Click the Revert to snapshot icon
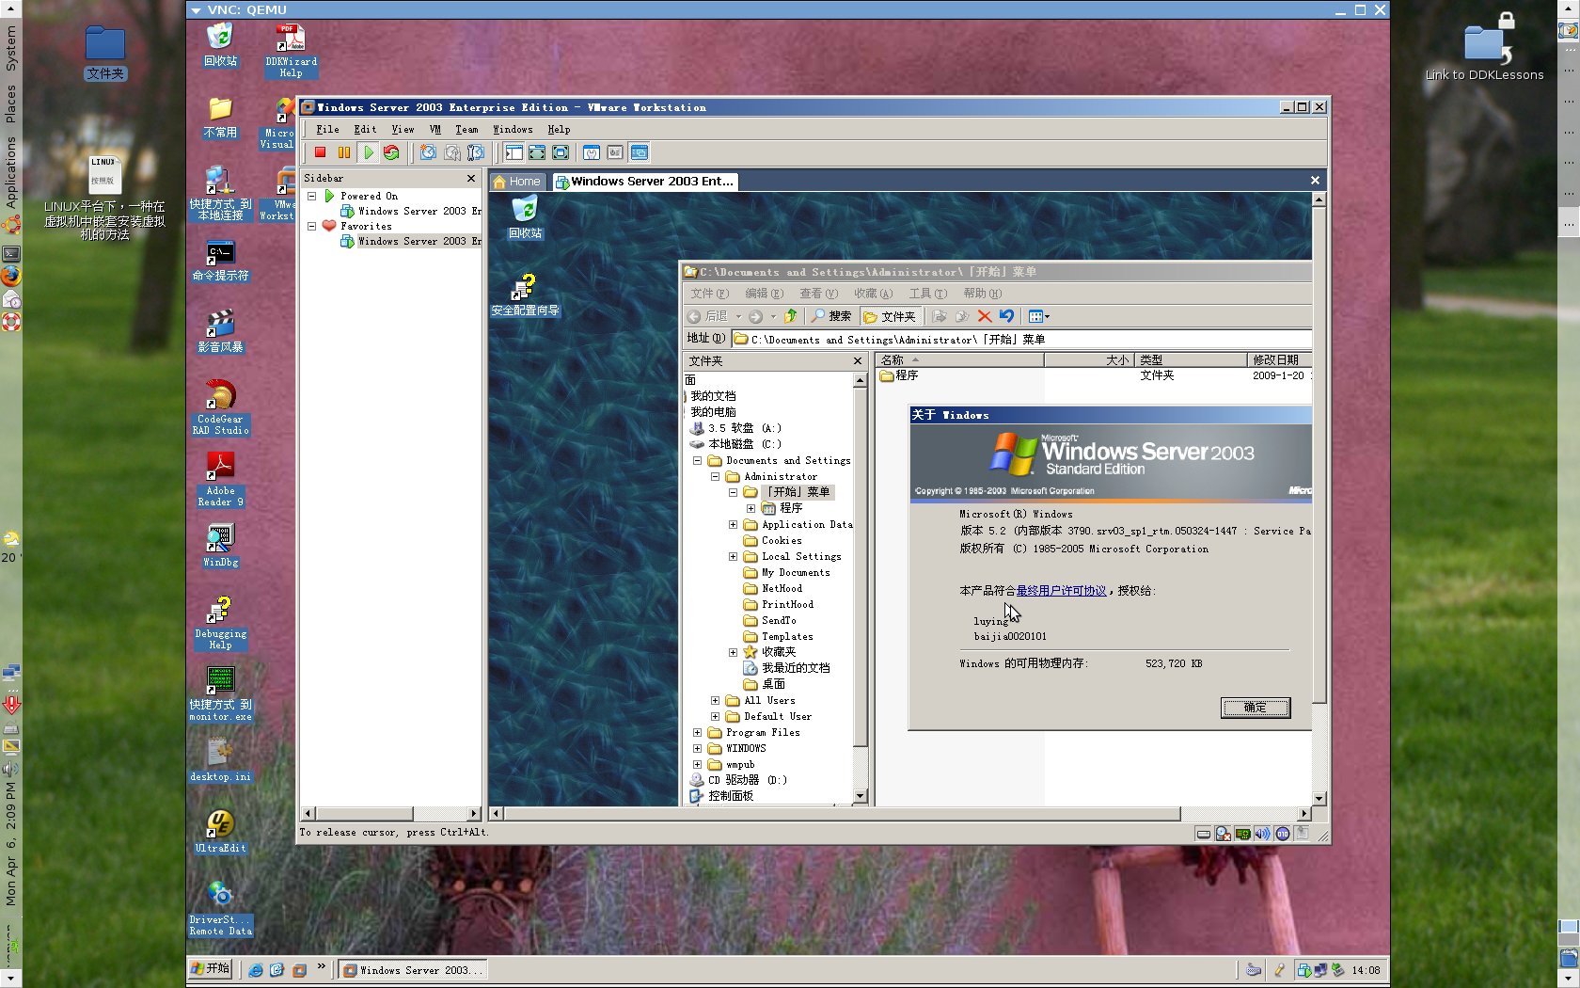Image resolution: width=1580 pixels, height=988 pixels. (x=452, y=152)
